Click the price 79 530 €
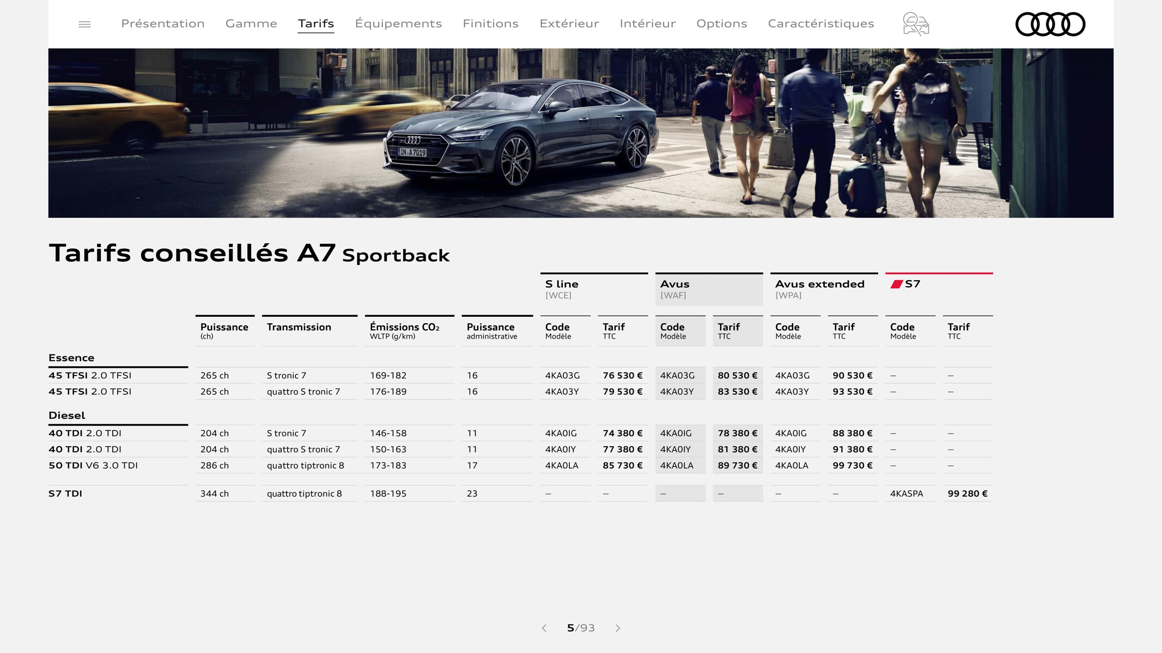The height and width of the screenshot is (653, 1162). [623, 392]
